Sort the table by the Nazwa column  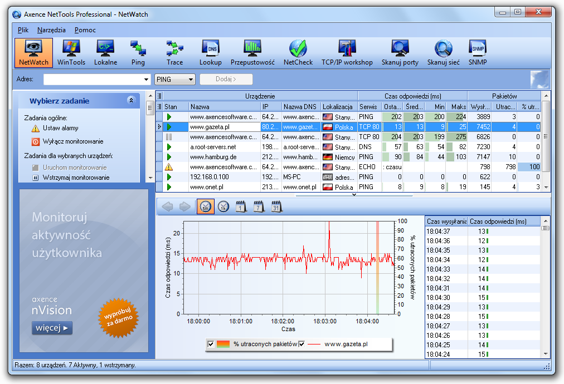[225, 107]
